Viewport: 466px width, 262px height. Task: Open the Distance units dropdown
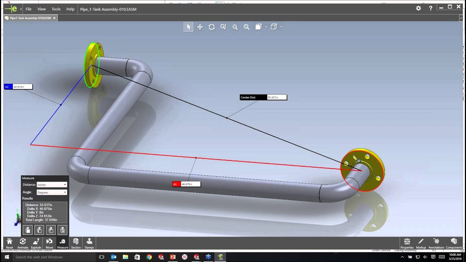pyautogui.click(x=52, y=185)
